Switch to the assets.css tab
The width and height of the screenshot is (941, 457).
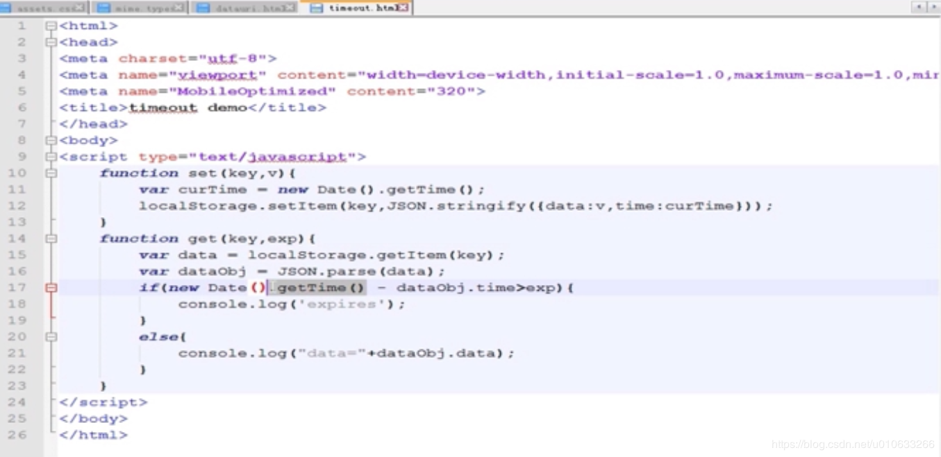44,8
